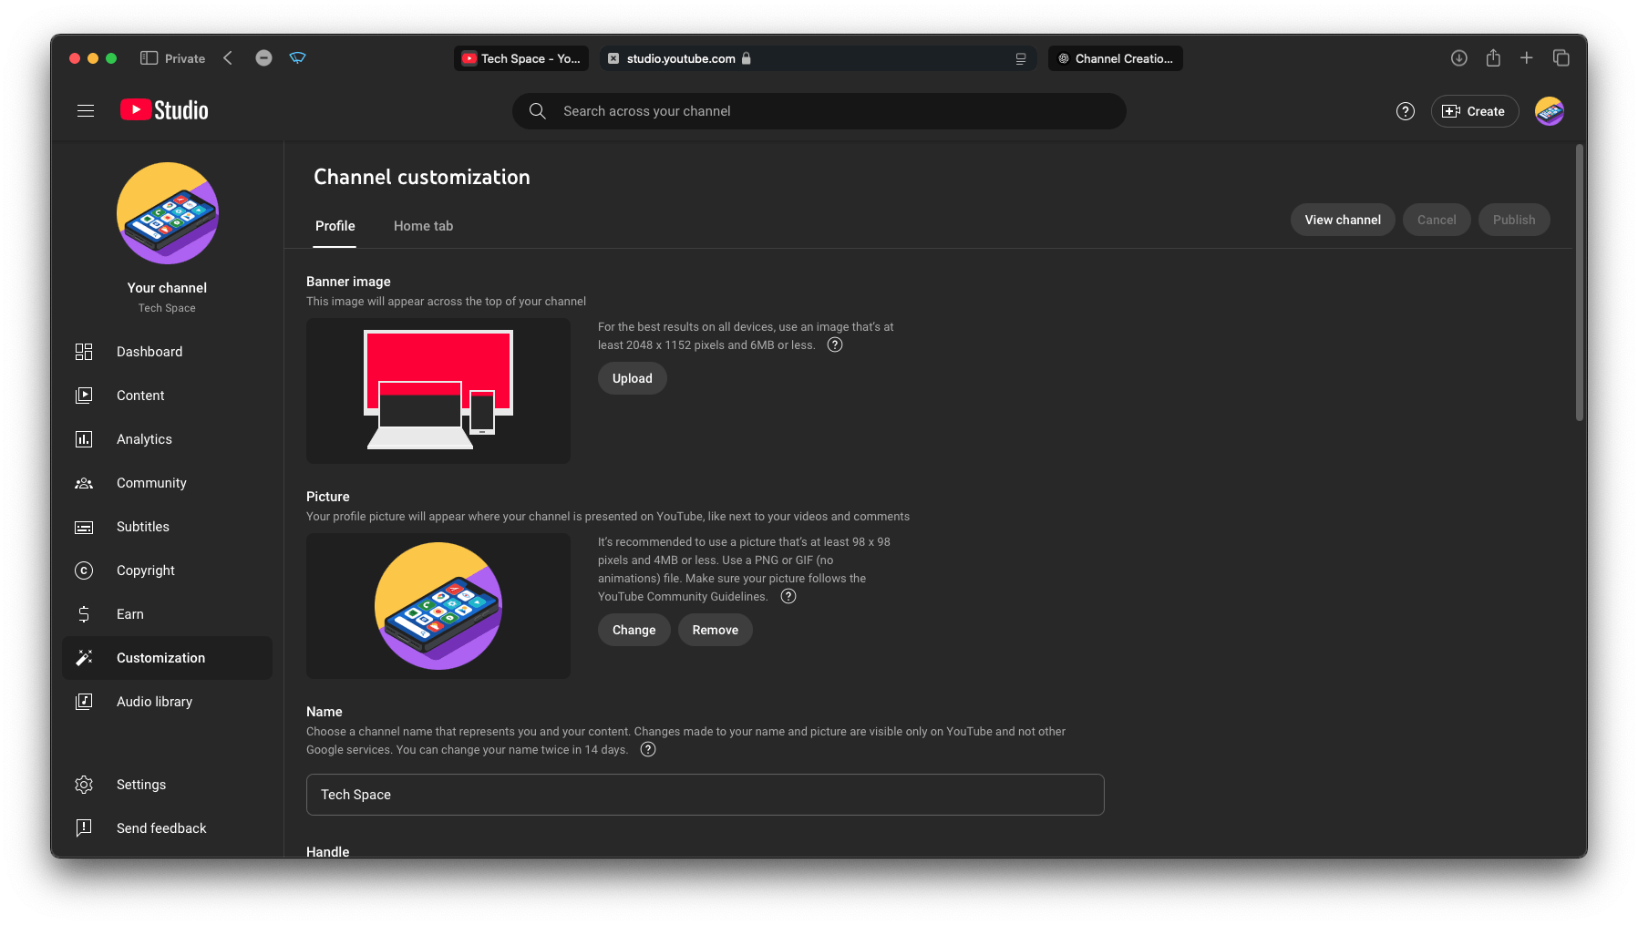Click View channel button

tap(1342, 220)
